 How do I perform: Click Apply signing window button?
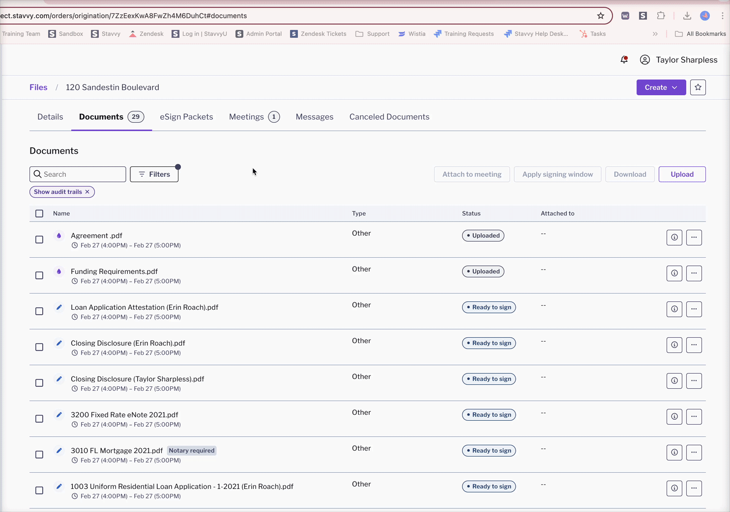point(557,174)
